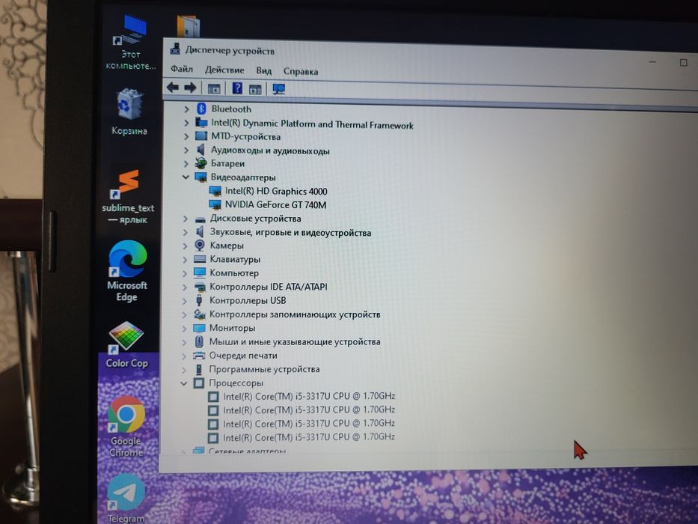Expand Intel Dynamic Platform and Thermal Framework
The width and height of the screenshot is (698, 524).
point(186,123)
